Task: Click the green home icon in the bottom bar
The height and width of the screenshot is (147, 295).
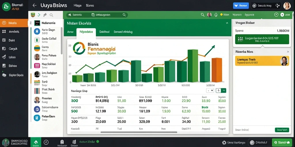Action: [36, 142]
